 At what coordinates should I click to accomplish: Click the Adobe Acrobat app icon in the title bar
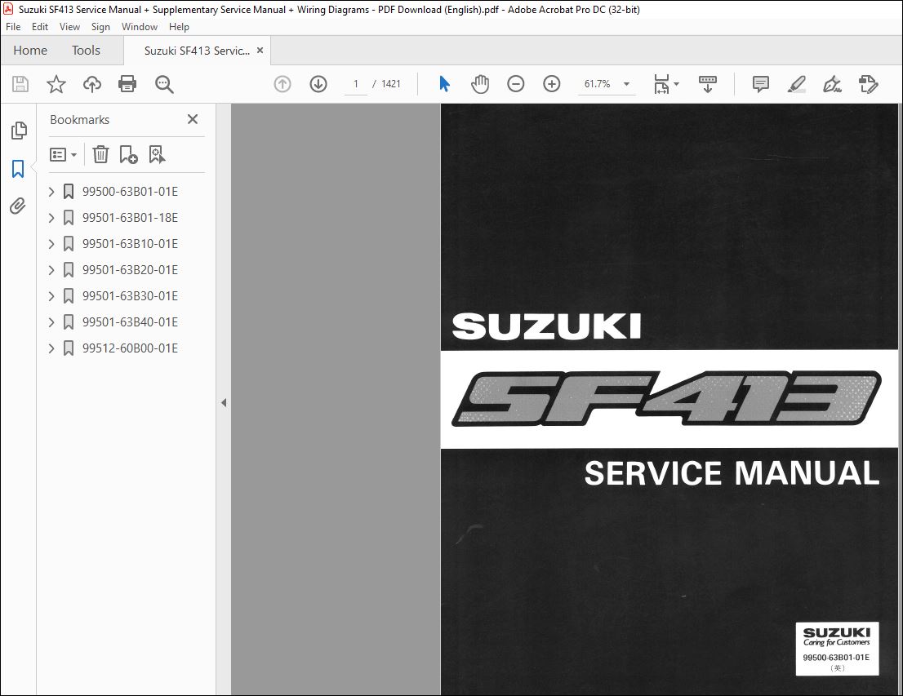[8, 9]
